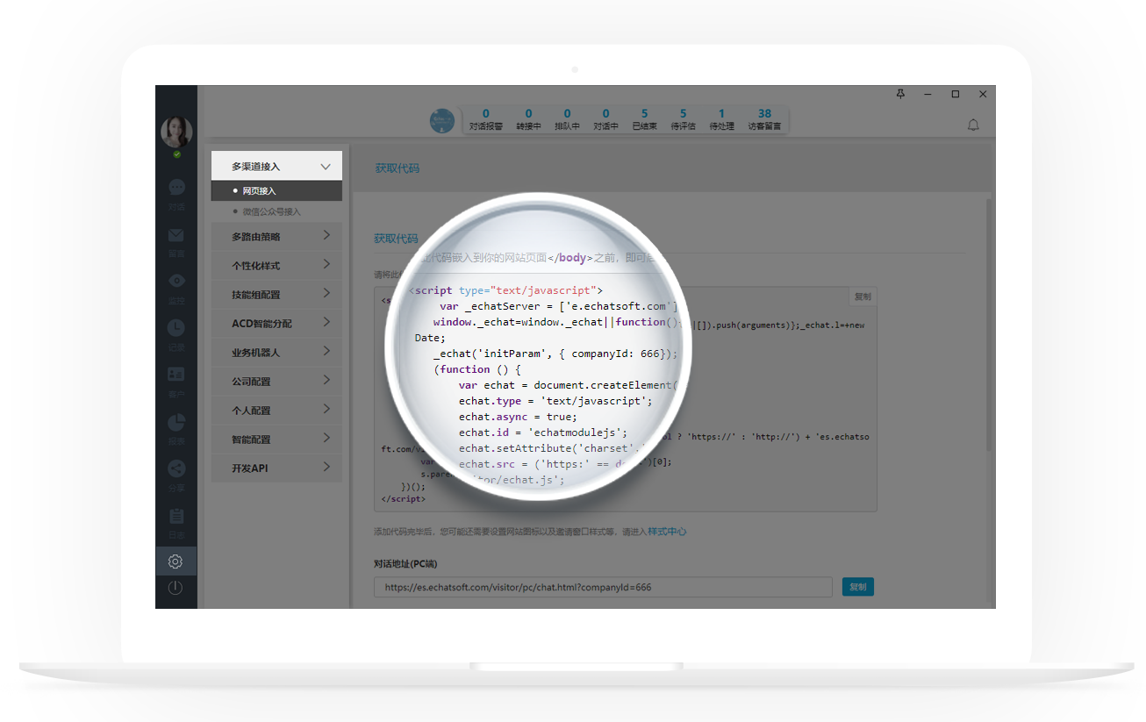Open the 分享 share icon
This screenshot has width=1146, height=722.
point(176,468)
